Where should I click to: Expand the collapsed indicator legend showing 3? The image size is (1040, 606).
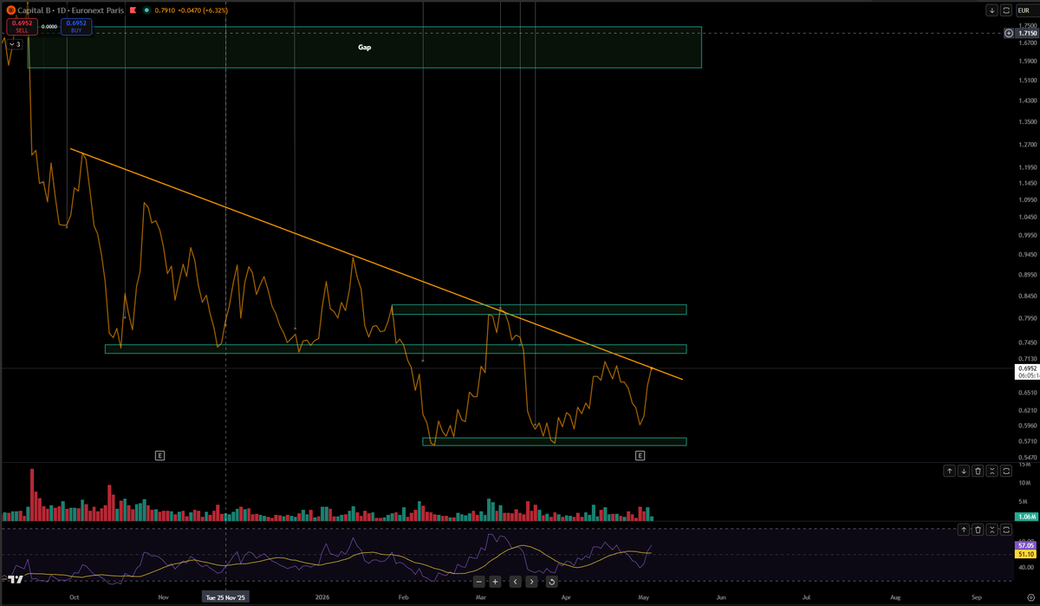15,43
